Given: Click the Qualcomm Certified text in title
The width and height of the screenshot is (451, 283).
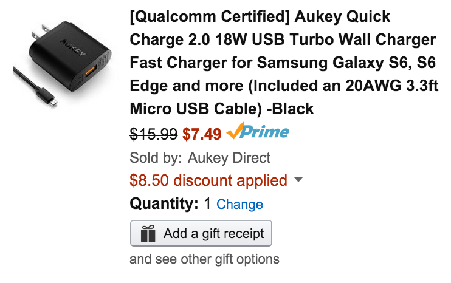Looking at the screenshot, I should point(210,16).
